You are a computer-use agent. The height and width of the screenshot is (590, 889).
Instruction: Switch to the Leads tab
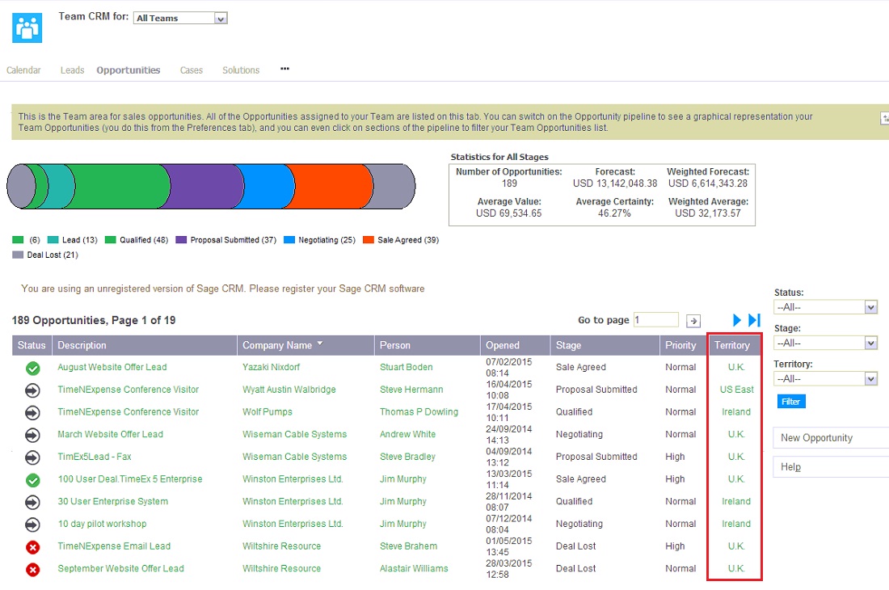[x=73, y=70]
